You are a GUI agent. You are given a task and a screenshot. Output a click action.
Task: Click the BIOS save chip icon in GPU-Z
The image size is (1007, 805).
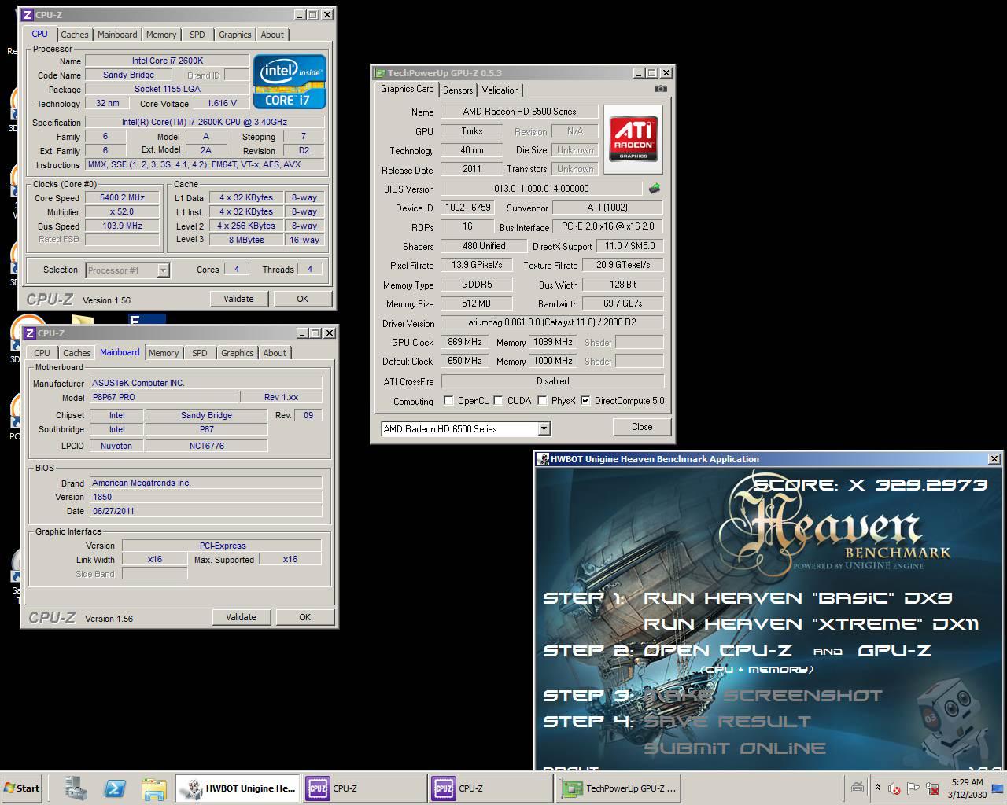click(654, 189)
